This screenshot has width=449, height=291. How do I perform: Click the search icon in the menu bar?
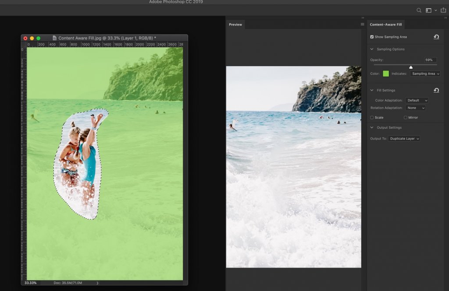click(419, 10)
